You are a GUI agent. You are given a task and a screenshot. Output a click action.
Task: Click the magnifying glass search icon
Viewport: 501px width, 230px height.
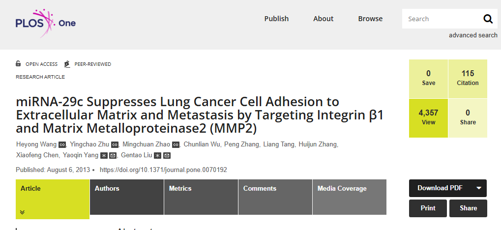[x=488, y=19]
